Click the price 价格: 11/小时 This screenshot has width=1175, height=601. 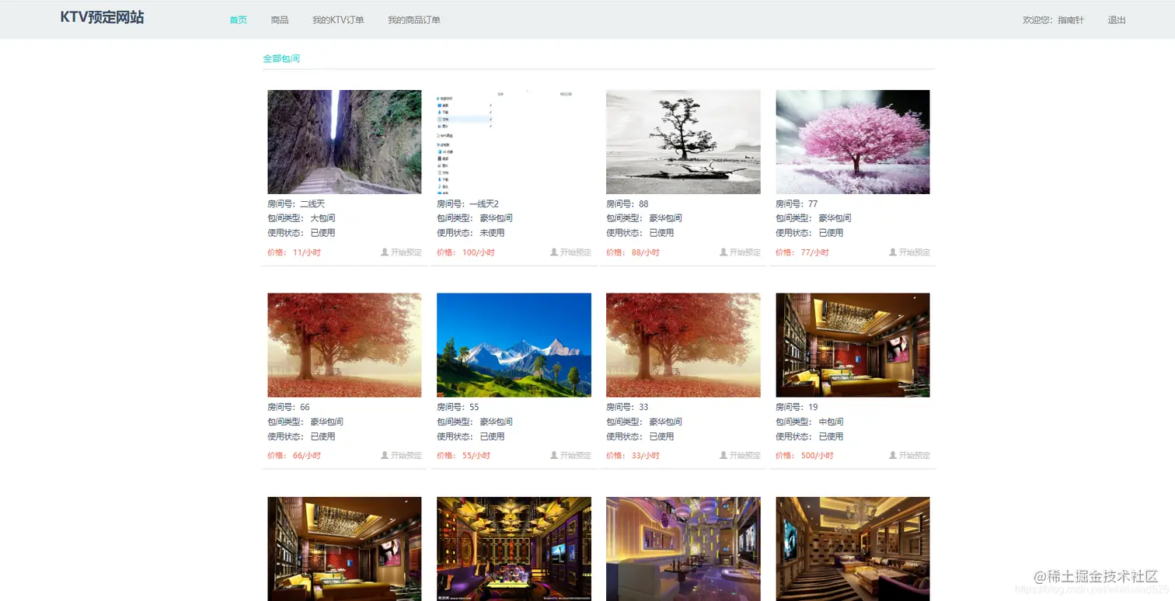(x=295, y=252)
